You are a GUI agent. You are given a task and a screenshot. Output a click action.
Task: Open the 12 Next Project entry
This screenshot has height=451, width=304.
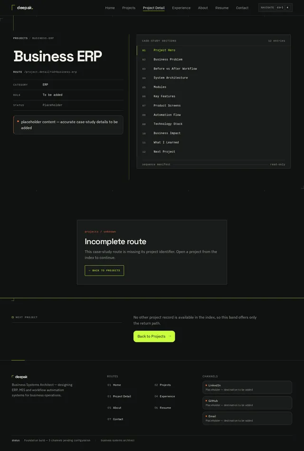point(214,152)
